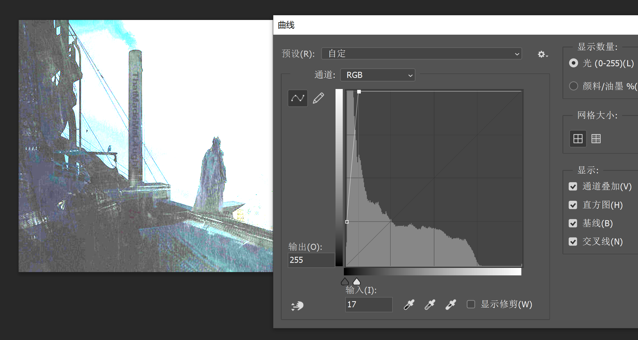Open the 预设 preset dropdown showing 自定

(x=421, y=54)
